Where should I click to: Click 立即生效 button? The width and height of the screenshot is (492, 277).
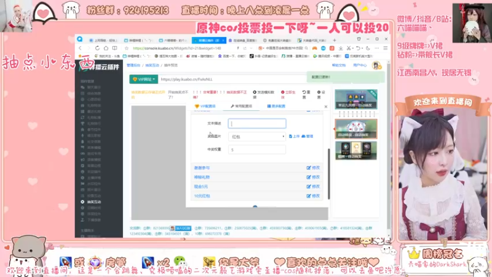[x=288, y=94]
